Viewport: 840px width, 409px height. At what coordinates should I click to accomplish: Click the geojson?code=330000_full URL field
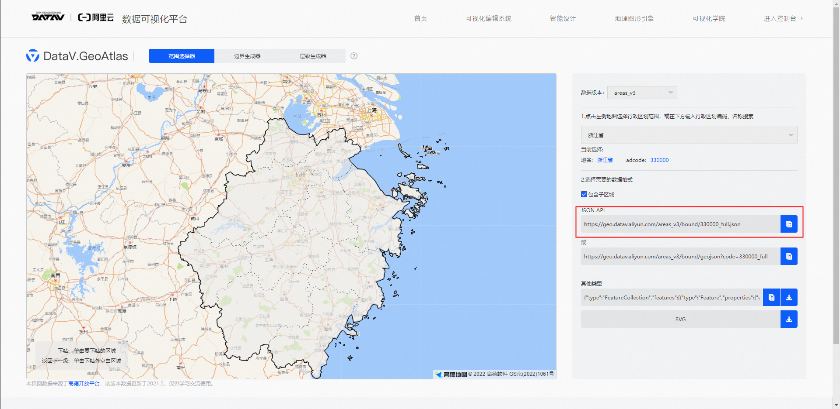pyautogui.click(x=681, y=256)
